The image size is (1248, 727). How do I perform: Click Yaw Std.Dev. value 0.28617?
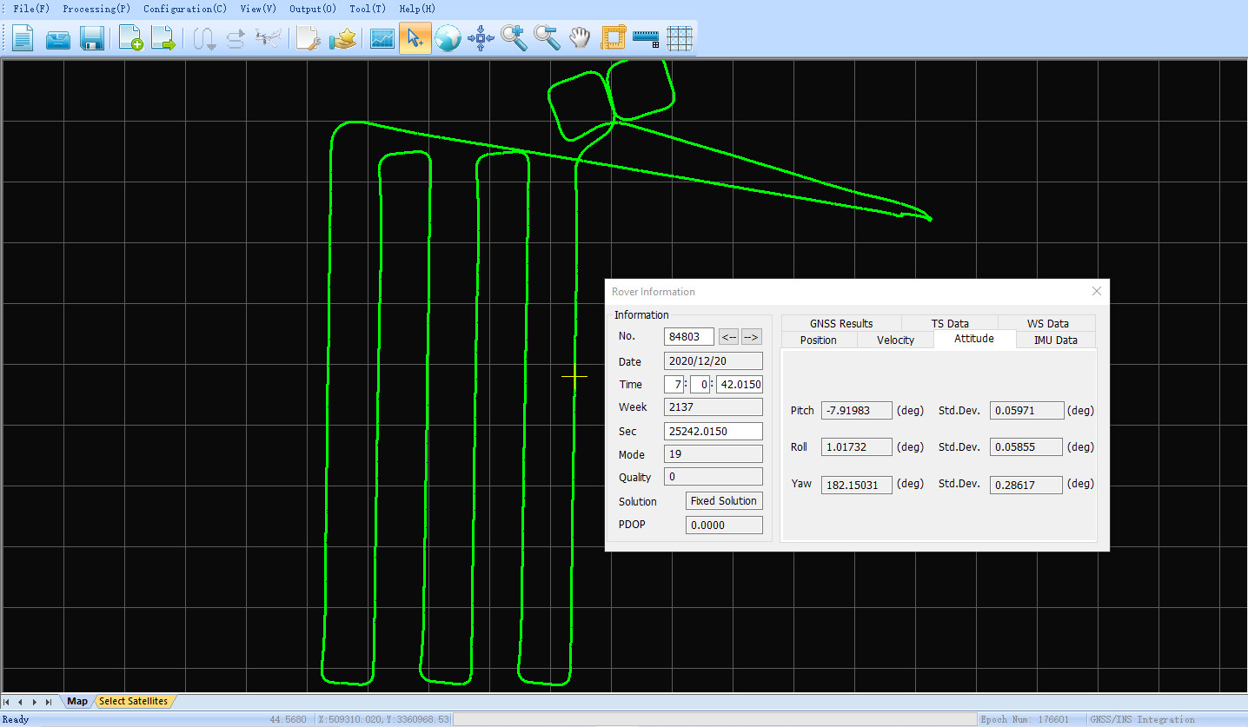coord(1026,485)
